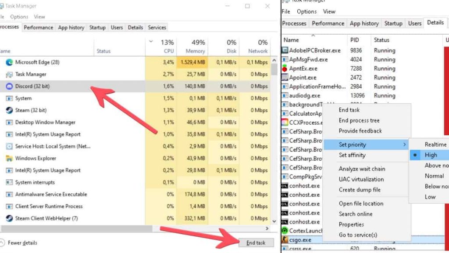449x253 pixels.
Task: Select the ApplicationFrameHo... row
Action: click(362, 87)
